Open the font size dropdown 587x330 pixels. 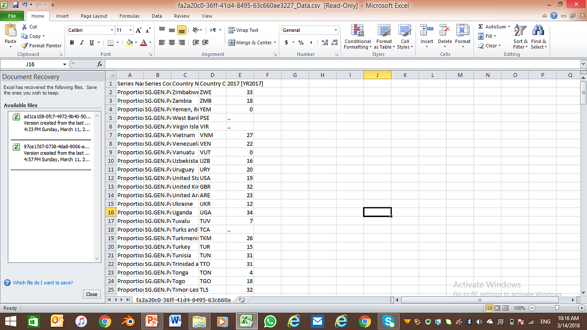[130, 30]
